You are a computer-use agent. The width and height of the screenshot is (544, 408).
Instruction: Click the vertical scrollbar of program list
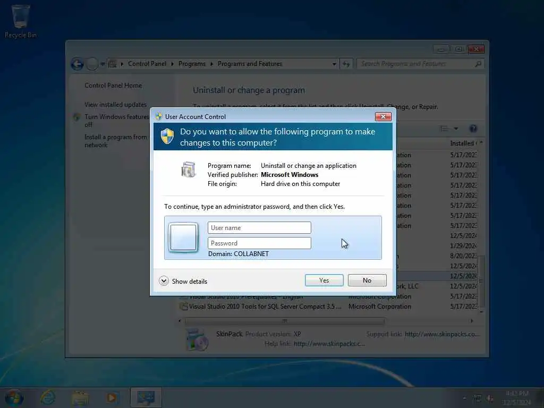(x=481, y=280)
